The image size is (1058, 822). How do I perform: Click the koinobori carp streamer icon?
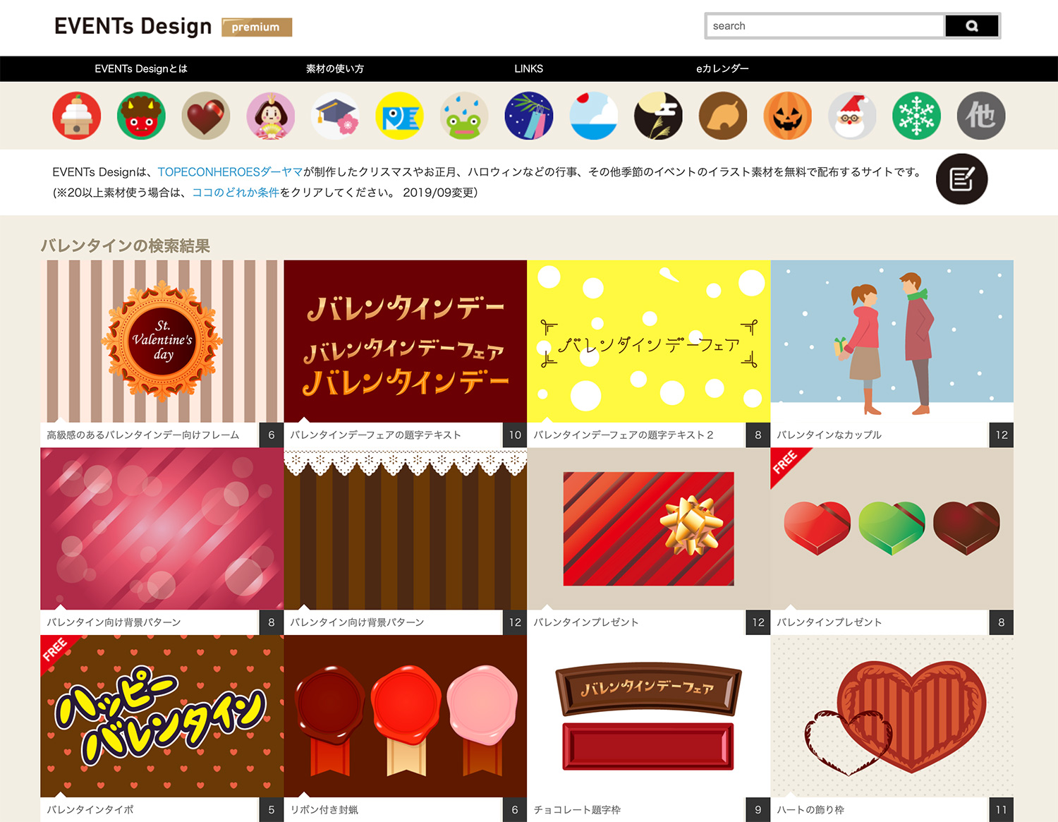coord(399,116)
